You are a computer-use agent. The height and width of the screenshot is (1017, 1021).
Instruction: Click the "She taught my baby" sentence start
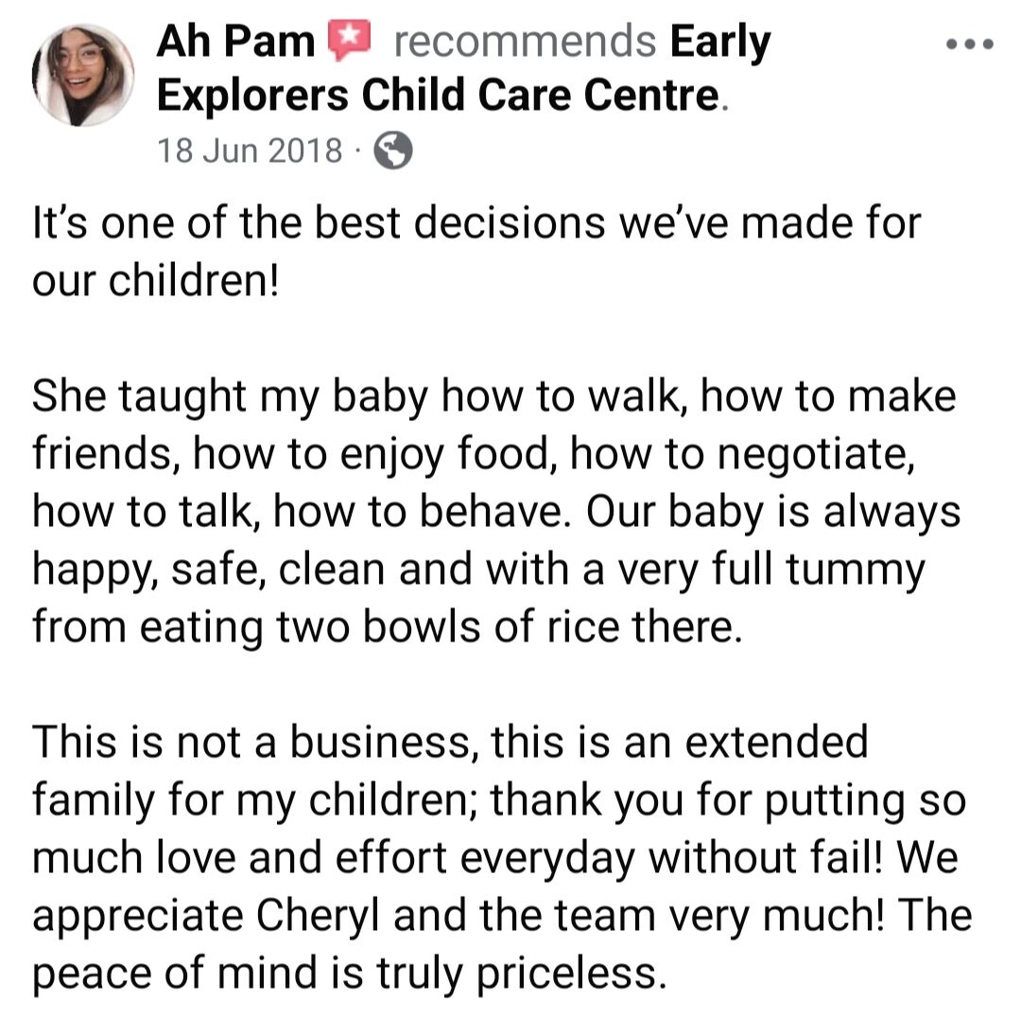coord(229,396)
